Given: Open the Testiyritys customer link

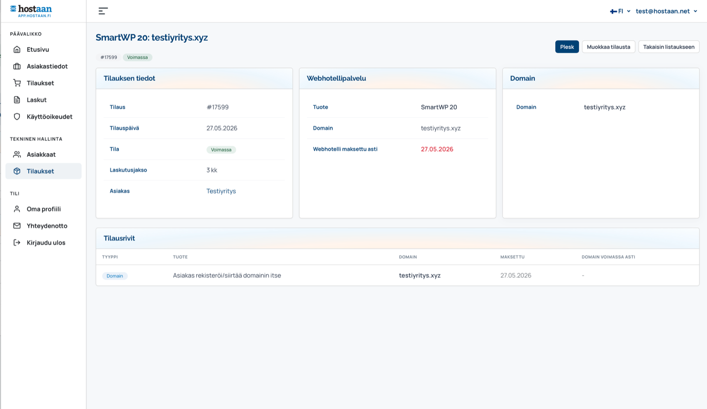Looking at the screenshot, I should point(221,191).
